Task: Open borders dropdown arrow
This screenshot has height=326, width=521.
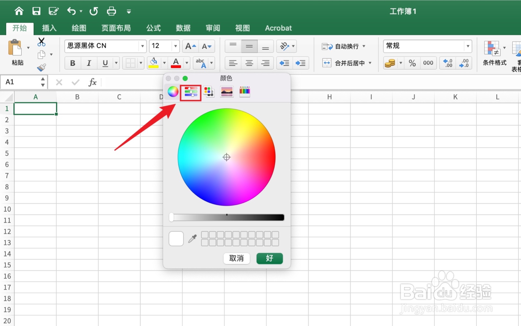Action: (x=141, y=63)
